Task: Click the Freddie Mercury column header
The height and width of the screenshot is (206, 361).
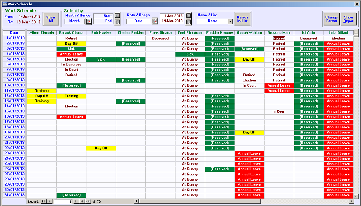Action: coord(220,33)
